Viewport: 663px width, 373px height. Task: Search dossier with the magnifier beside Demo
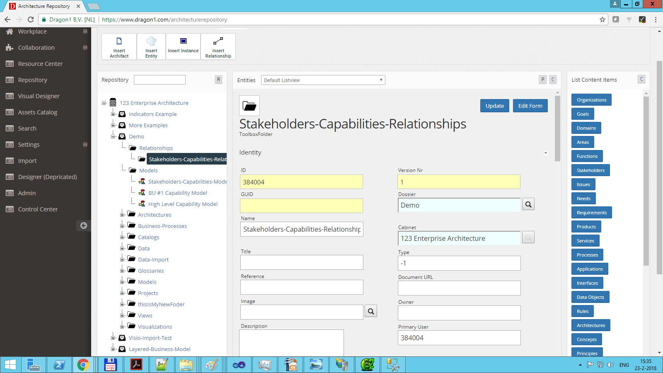pyautogui.click(x=528, y=204)
